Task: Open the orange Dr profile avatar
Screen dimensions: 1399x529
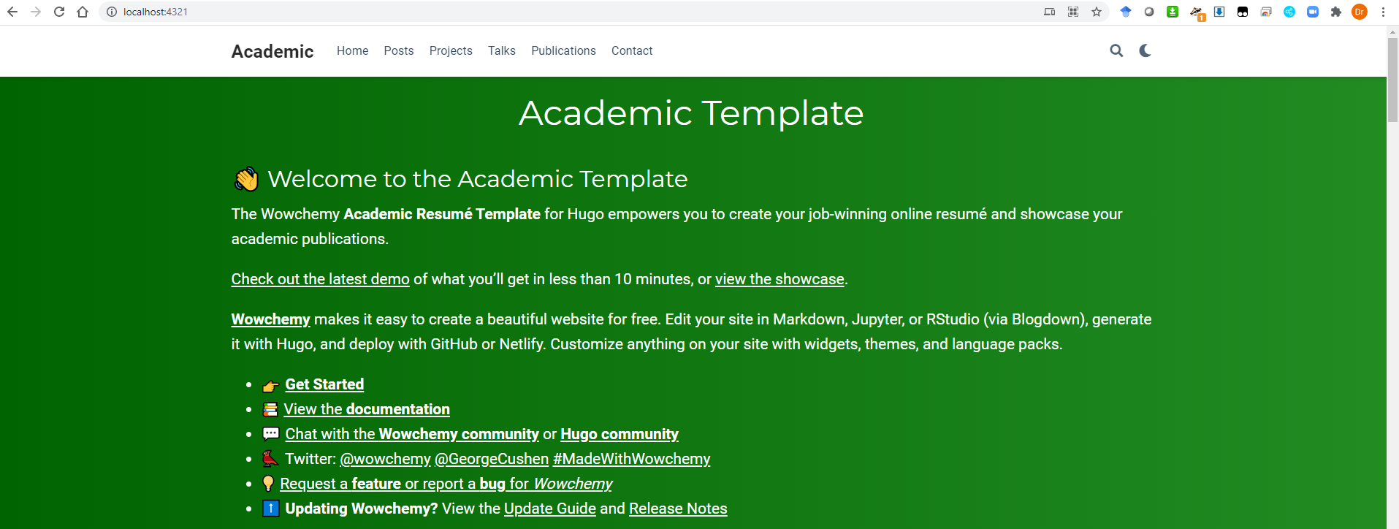Action: click(x=1360, y=12)
